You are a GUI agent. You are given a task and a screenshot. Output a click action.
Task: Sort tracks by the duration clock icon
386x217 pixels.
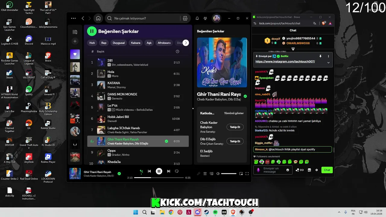[177, 52]
